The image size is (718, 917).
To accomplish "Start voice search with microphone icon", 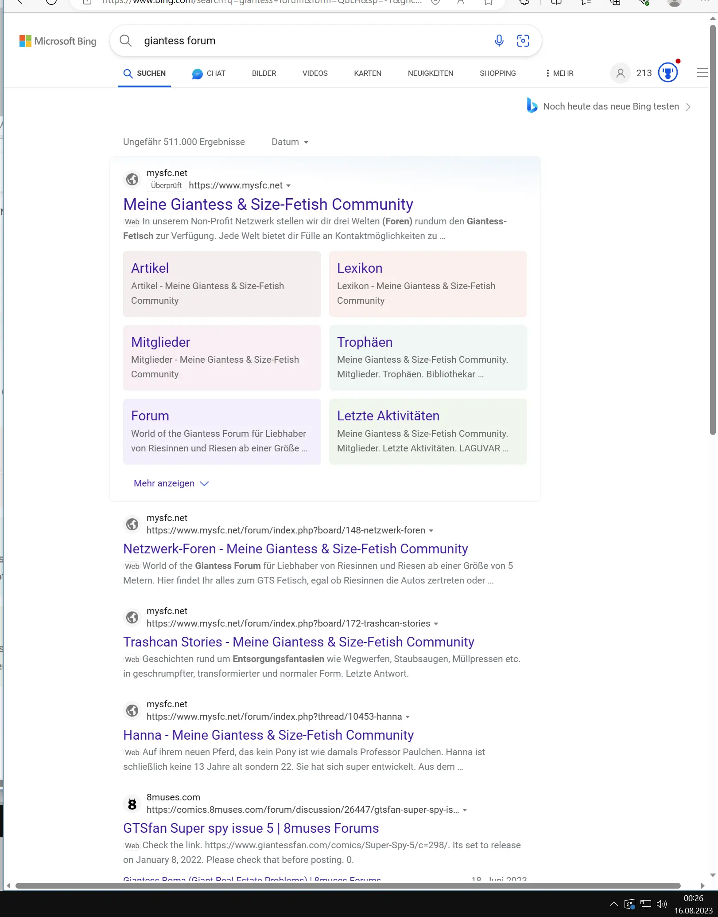I will [x=499, y=41].
